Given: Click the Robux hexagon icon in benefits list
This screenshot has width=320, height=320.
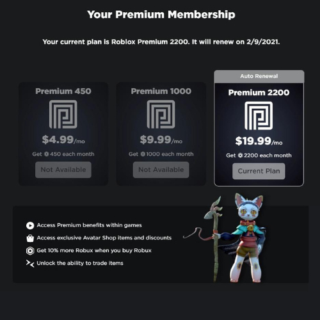Looking at the screenshot, I should 30,251.
